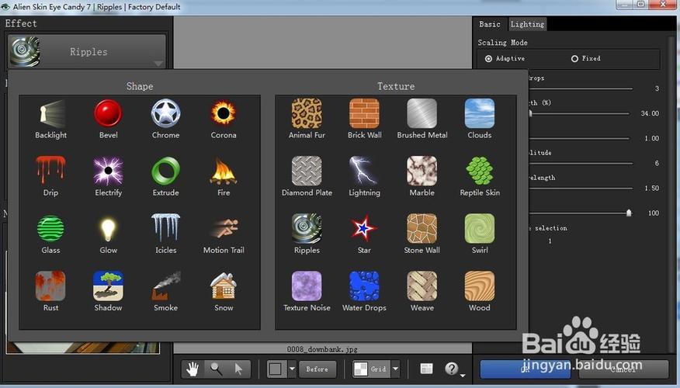Pick the Swirl texture
680x388 pixels.
[480, 234]
